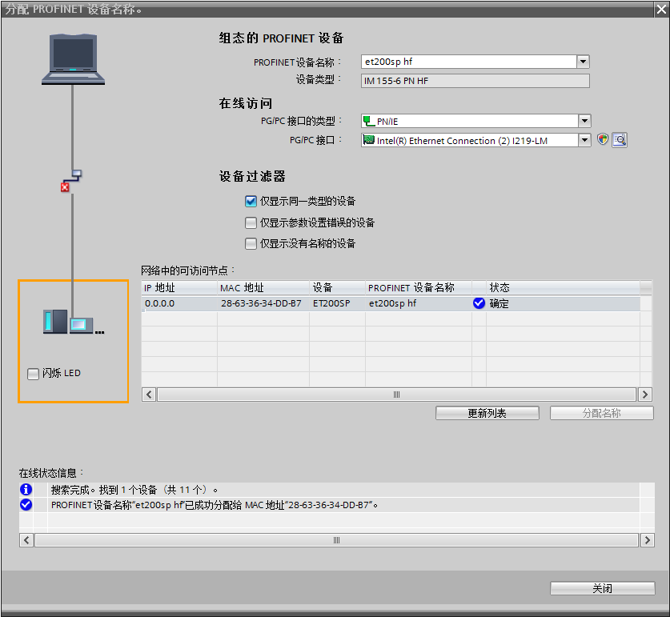
Task: Click the 分配名称 button
Action: pos(602,413)
